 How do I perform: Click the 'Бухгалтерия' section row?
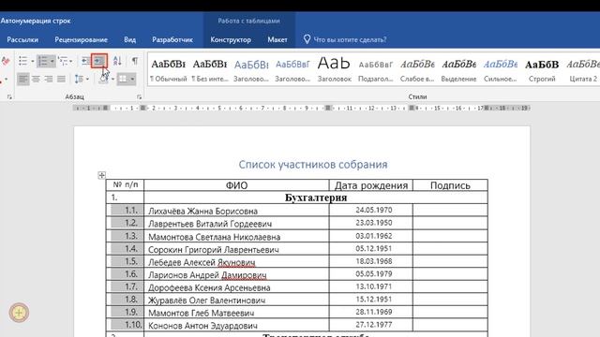point(316,198)
